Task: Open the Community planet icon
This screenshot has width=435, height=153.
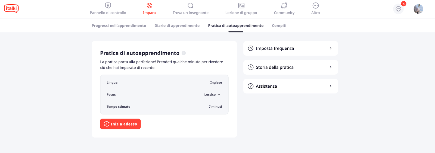Action: tap(284, 5)
